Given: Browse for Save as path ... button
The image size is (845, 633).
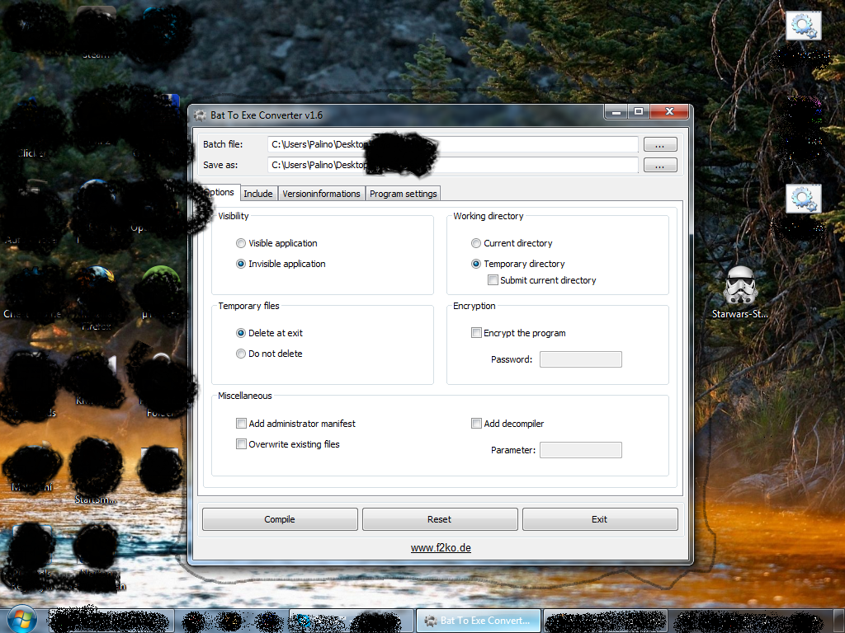Looking at the screenshot, I should coord(660,165).
